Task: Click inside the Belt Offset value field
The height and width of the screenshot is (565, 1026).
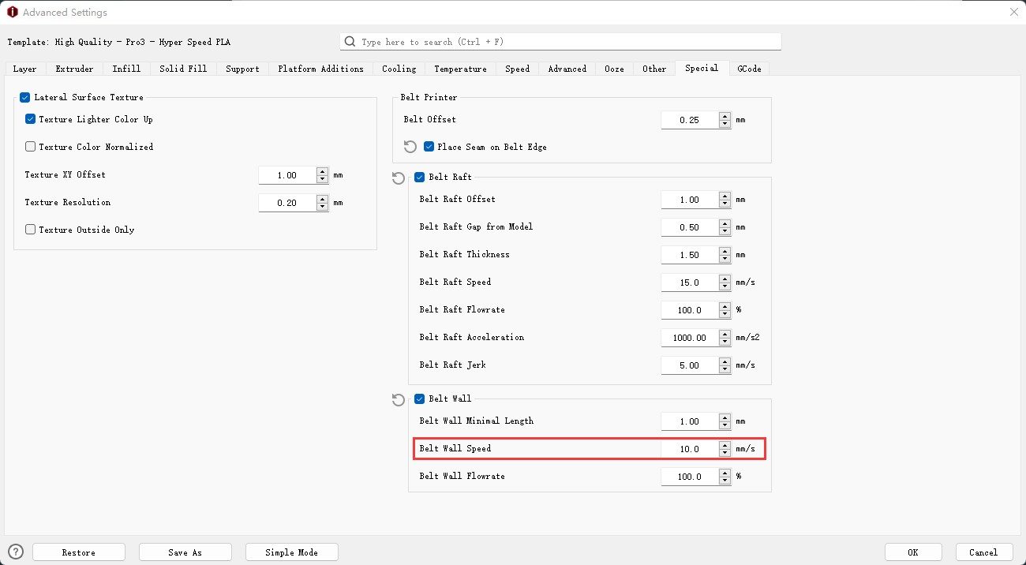Action: [x=691, y=119]
